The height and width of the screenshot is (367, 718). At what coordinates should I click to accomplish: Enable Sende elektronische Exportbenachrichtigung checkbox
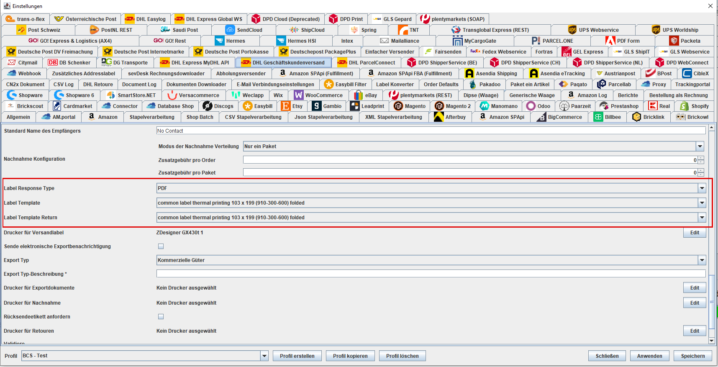tap(161, 246)
